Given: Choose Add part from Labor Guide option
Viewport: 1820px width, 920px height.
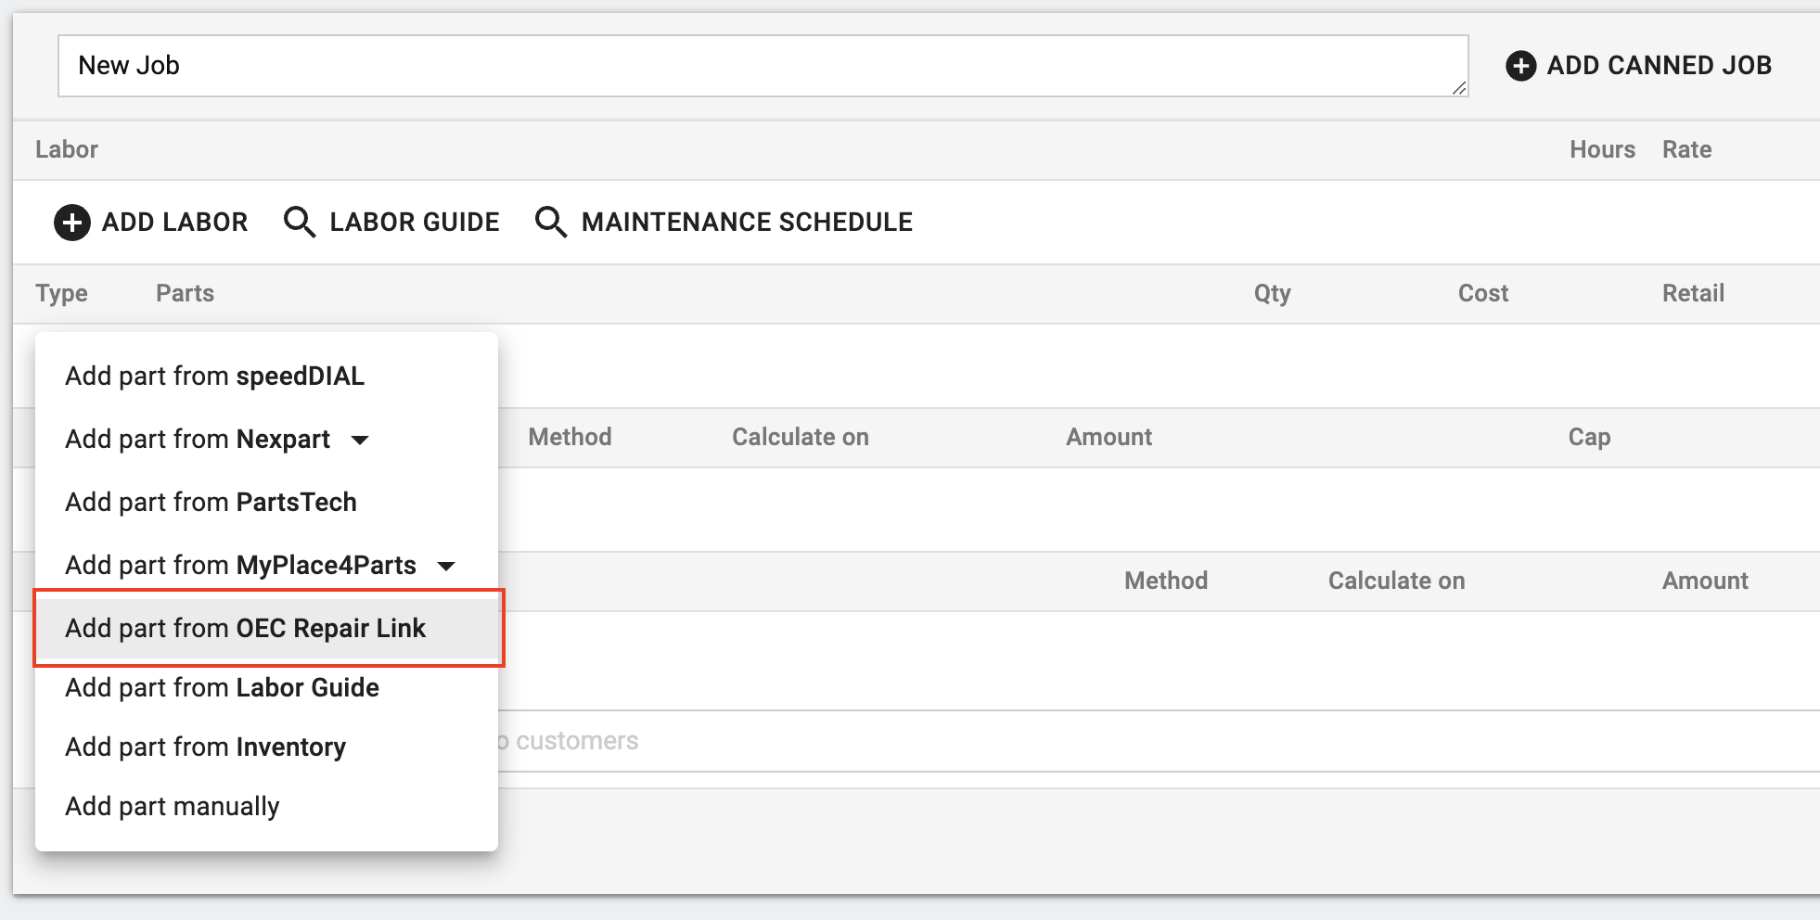Looking at the screenshot, I should pyautogui.click(x=222, y=688).
